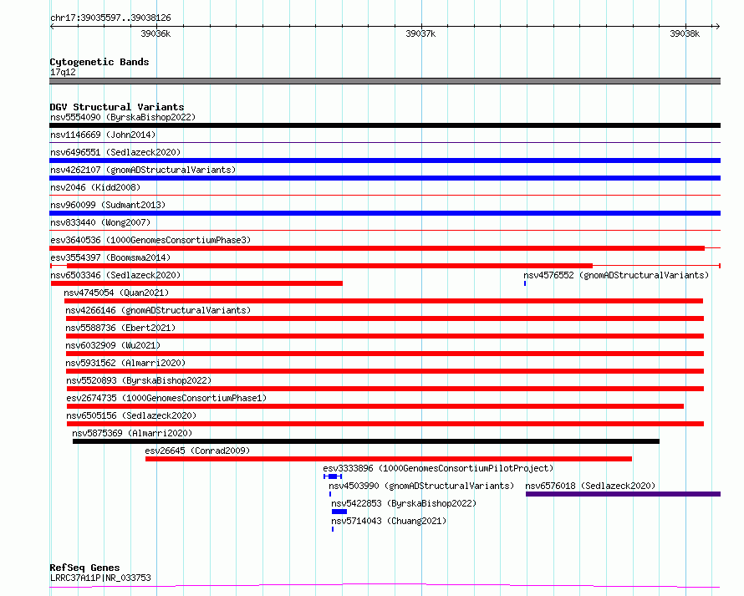
Task: Open nsv4503990 (gnomADStructuralVariants) label
Action: coord(421,486)
